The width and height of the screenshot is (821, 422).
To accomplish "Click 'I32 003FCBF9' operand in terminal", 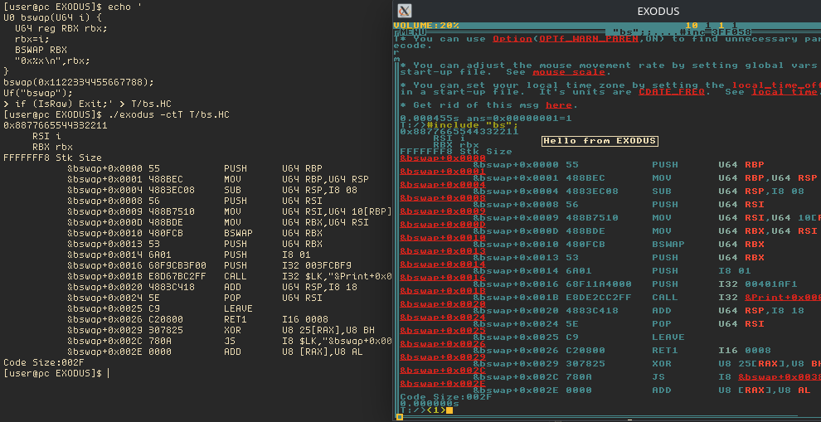I will [317, 265].
